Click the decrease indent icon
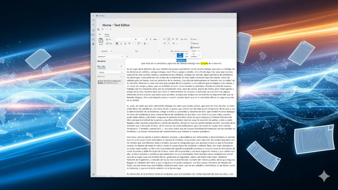This screenshot has height=190, width=338. point(182,40)
